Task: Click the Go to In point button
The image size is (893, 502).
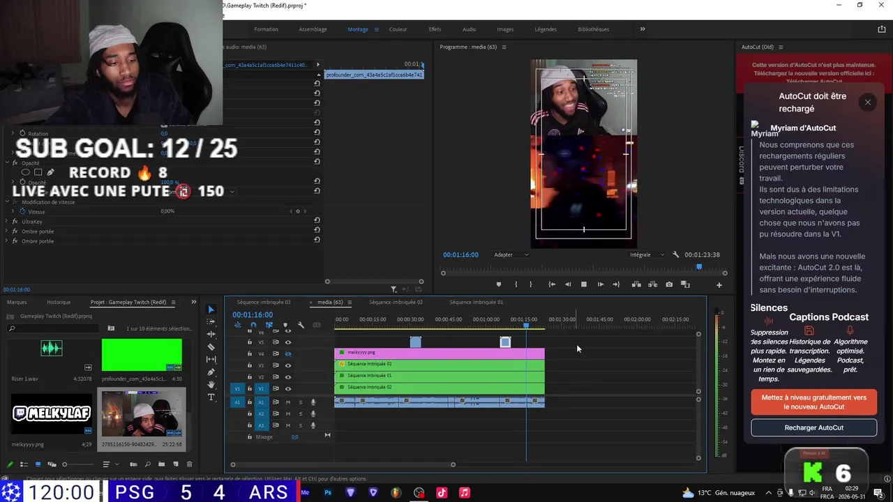Action: 551,284
